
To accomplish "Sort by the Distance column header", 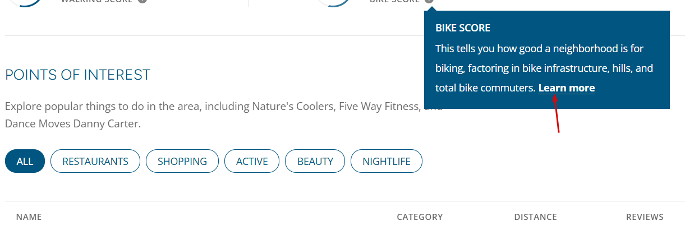I will point(535,217).
